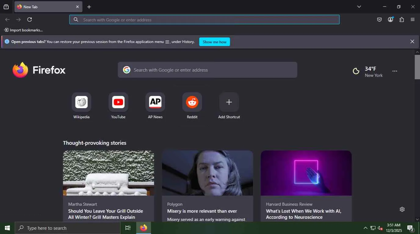Open Windows Task View
This screenshot has width=420, height=234.
[x=128, y=228]
